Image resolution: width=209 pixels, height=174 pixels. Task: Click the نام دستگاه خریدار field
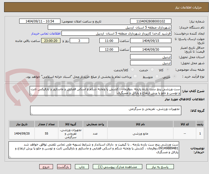[109, 27]
